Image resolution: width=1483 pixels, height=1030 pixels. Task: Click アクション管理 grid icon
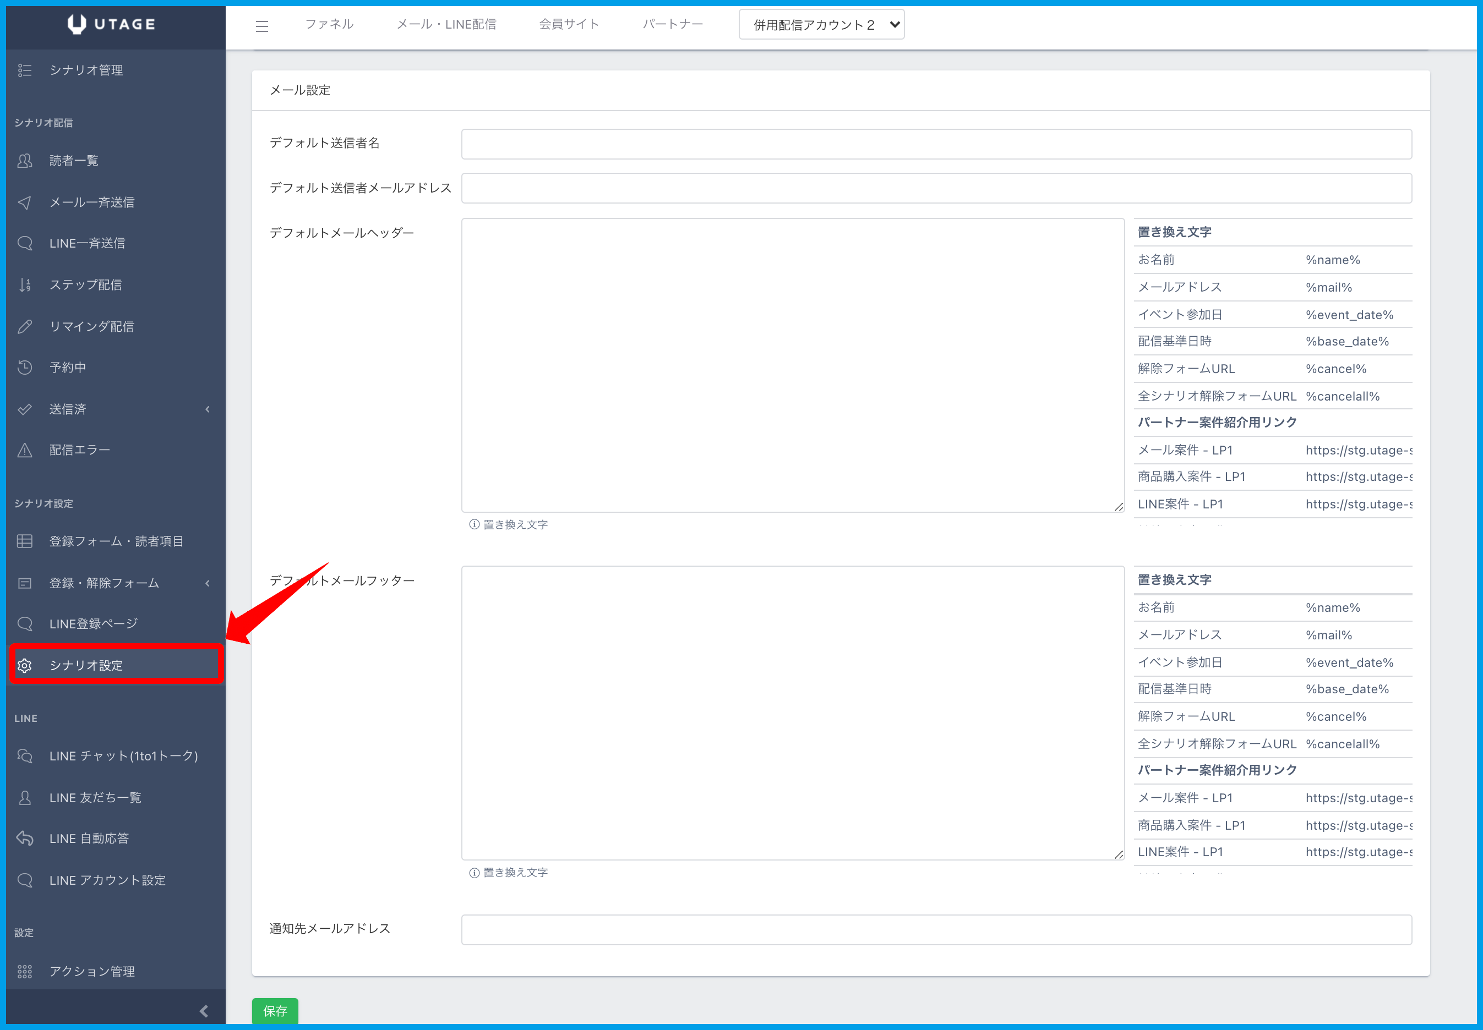click(25, 971)
